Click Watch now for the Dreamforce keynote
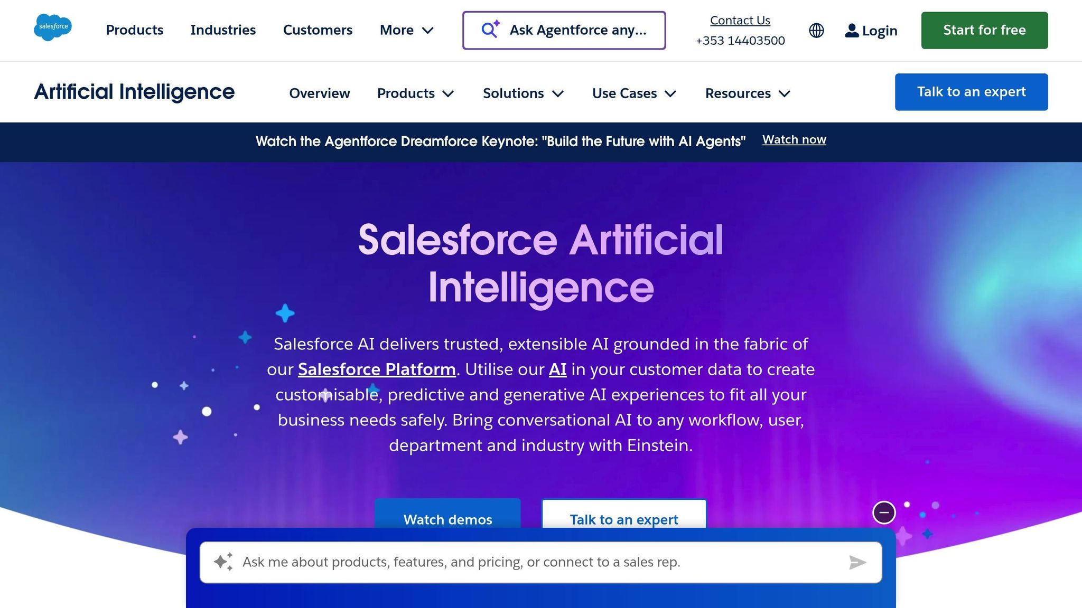This screenshot has height=608, width=1082. click(795, 139)
